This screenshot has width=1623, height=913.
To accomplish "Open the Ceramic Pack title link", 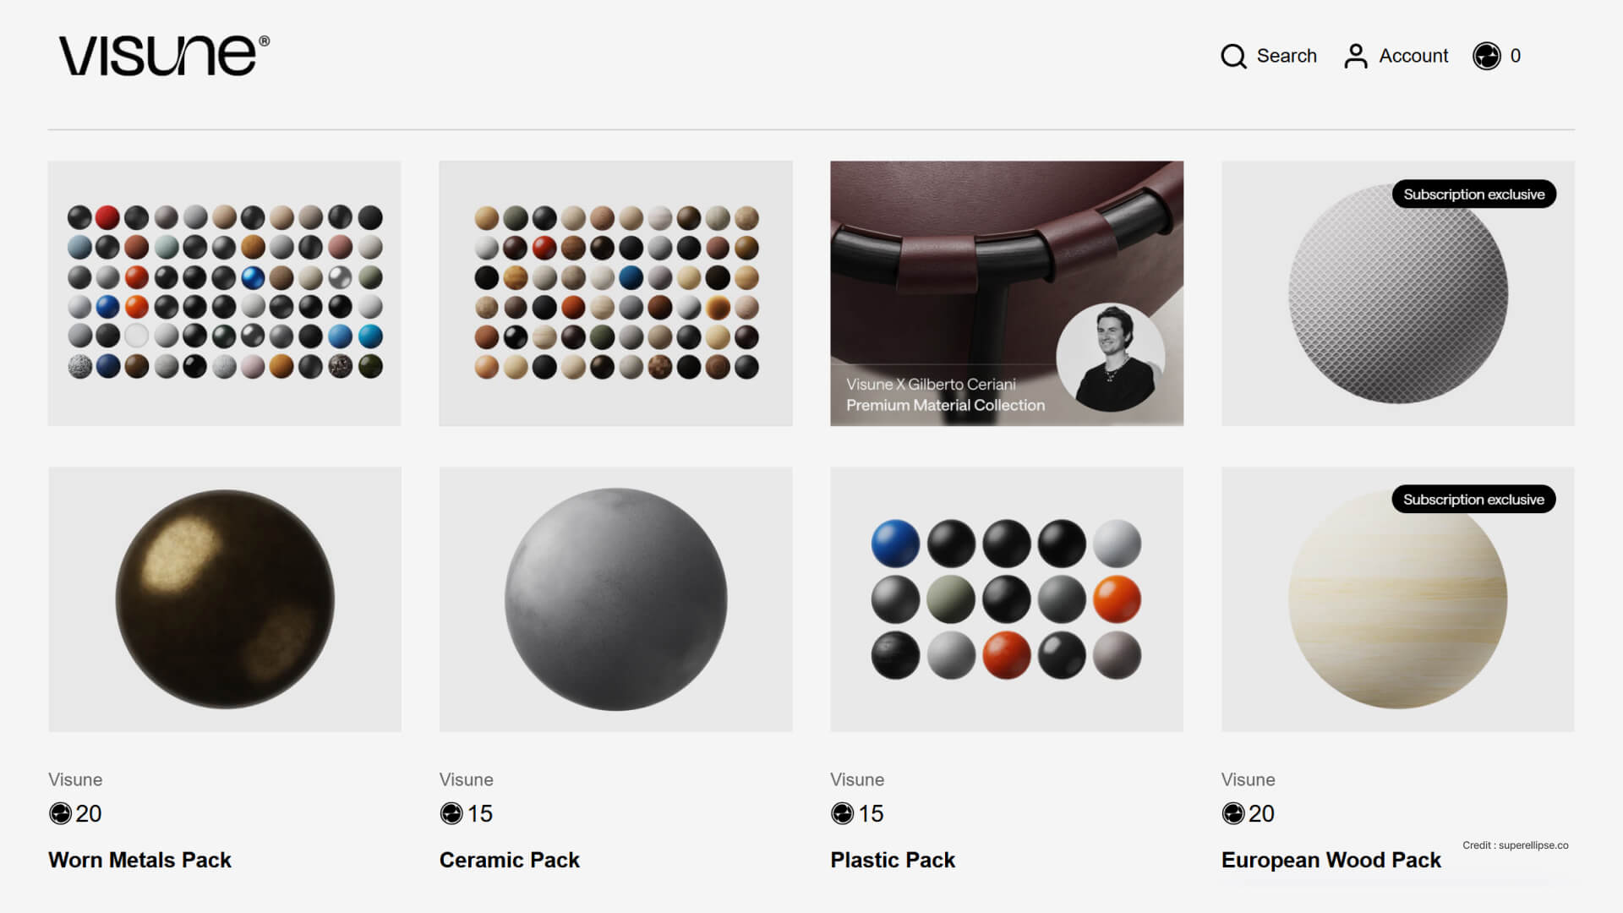I will pyautogui.click(x=510, y=860).
